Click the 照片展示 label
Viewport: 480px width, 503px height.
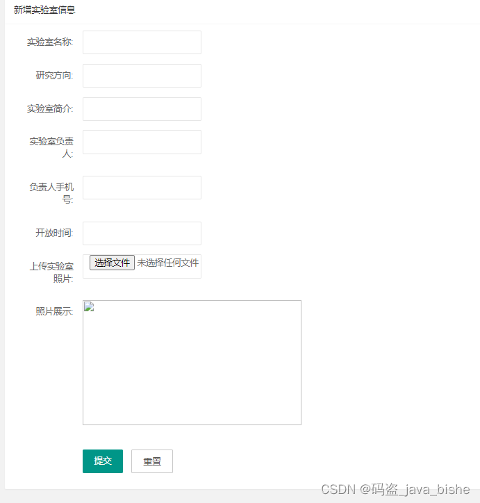[x=54, y=311]
